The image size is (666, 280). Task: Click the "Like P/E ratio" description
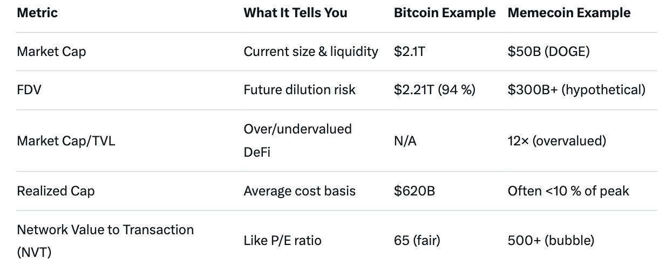[282, 240]
